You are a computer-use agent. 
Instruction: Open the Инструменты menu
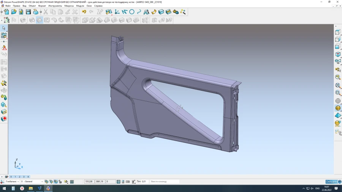55,6
